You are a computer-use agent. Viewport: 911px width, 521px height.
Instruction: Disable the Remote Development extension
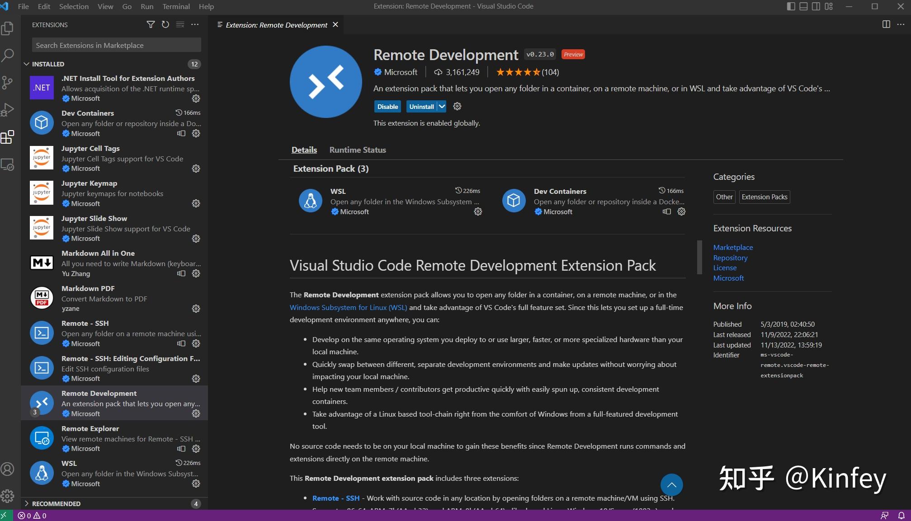[387, 106]
